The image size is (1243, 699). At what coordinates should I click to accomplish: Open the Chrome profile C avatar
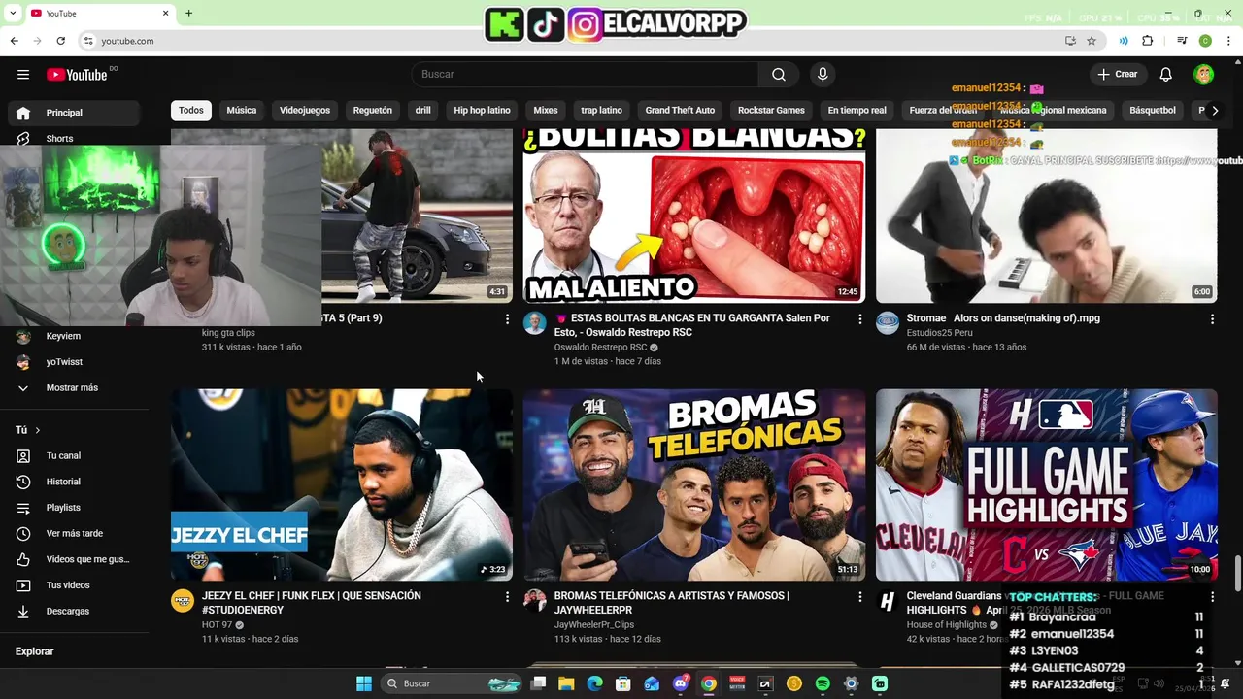tap(1205, 41)
